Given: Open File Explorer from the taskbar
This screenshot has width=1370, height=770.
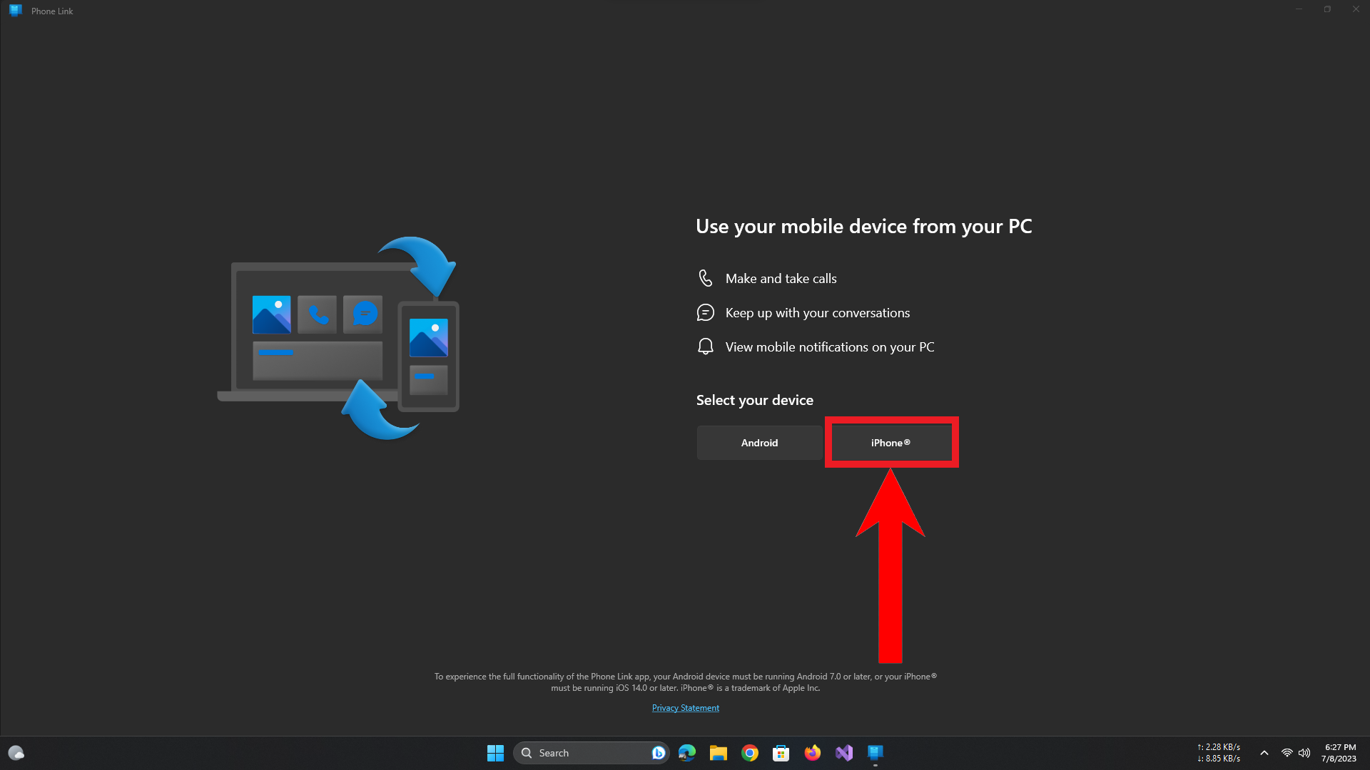Looking at the screenshot, I should coord(718,753).
